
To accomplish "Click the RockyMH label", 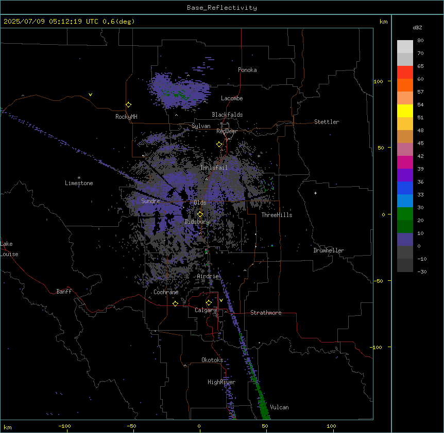I will (126, 117).
